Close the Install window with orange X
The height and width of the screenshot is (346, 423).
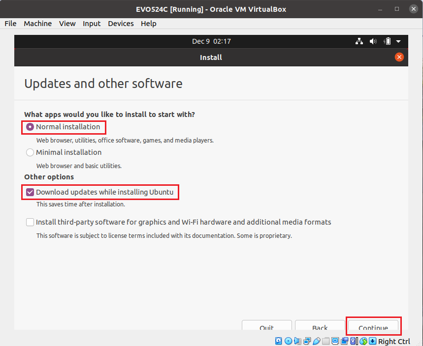tap(399, 57)
